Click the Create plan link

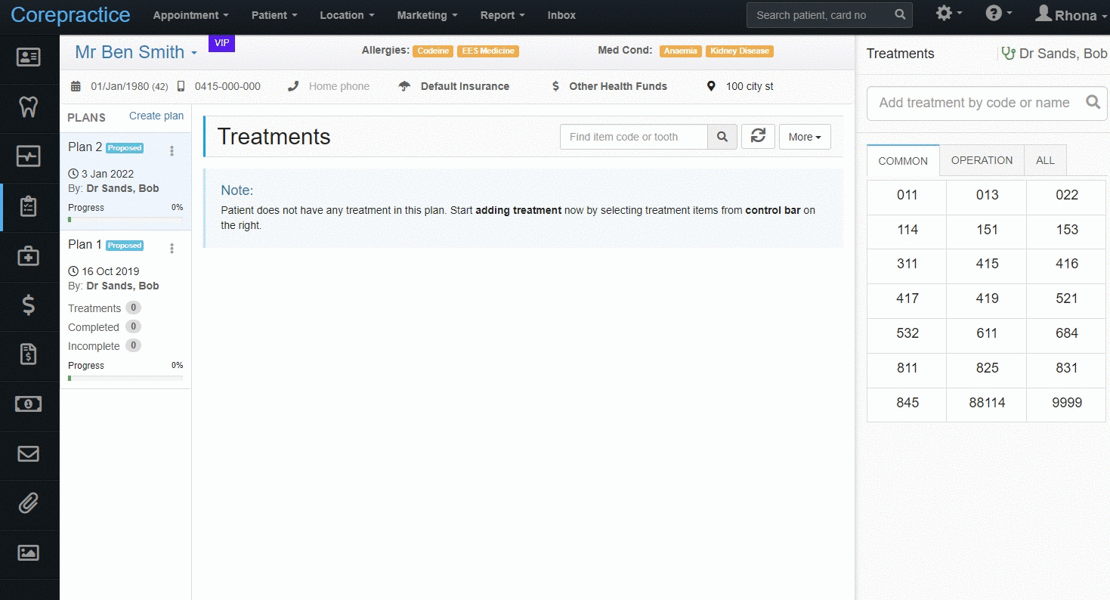click(x=156, y=116)
